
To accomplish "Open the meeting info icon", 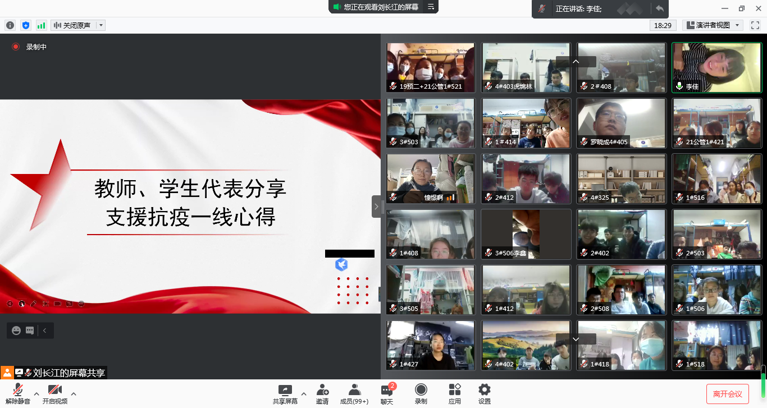I will click(x=10, y=25).
